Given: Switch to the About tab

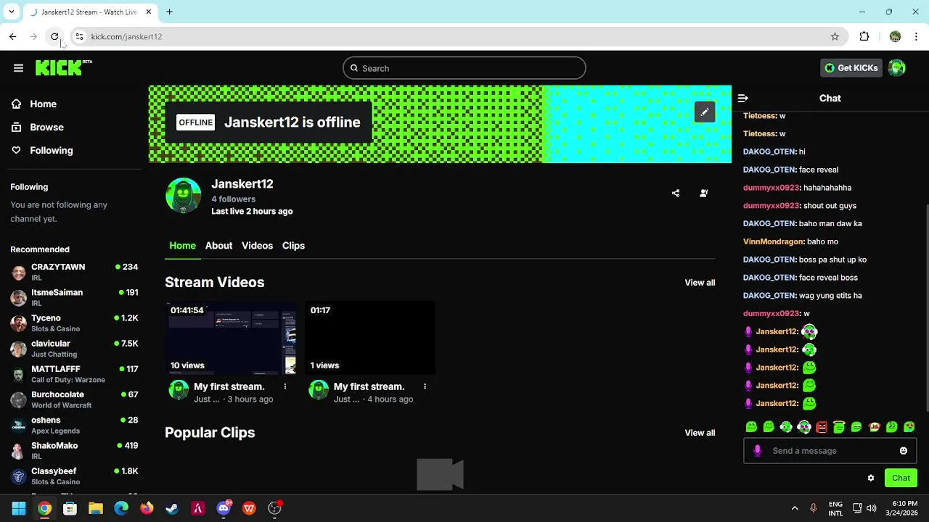Looking at the screenshot, I should (218, 246).
